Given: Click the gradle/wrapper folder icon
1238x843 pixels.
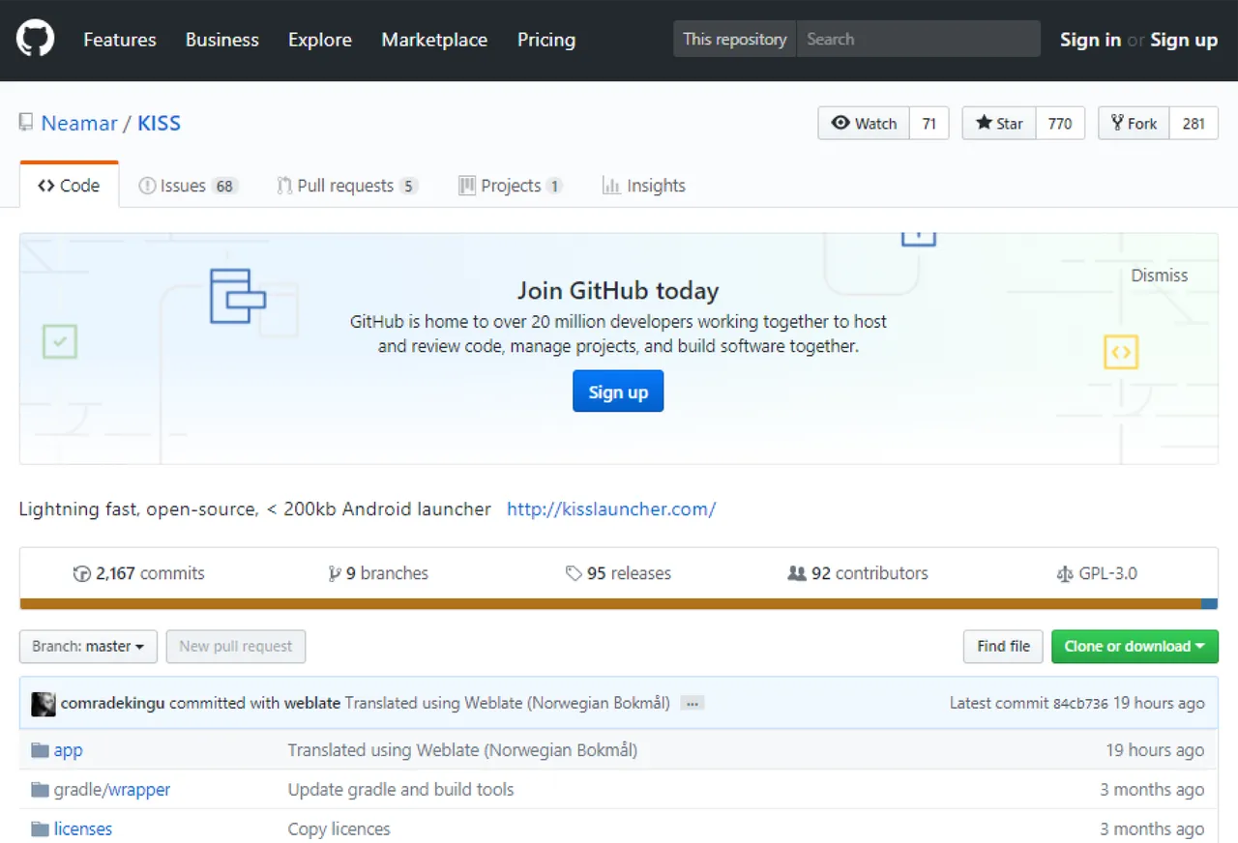Looking at the screenshot, I should click(40, 790).
